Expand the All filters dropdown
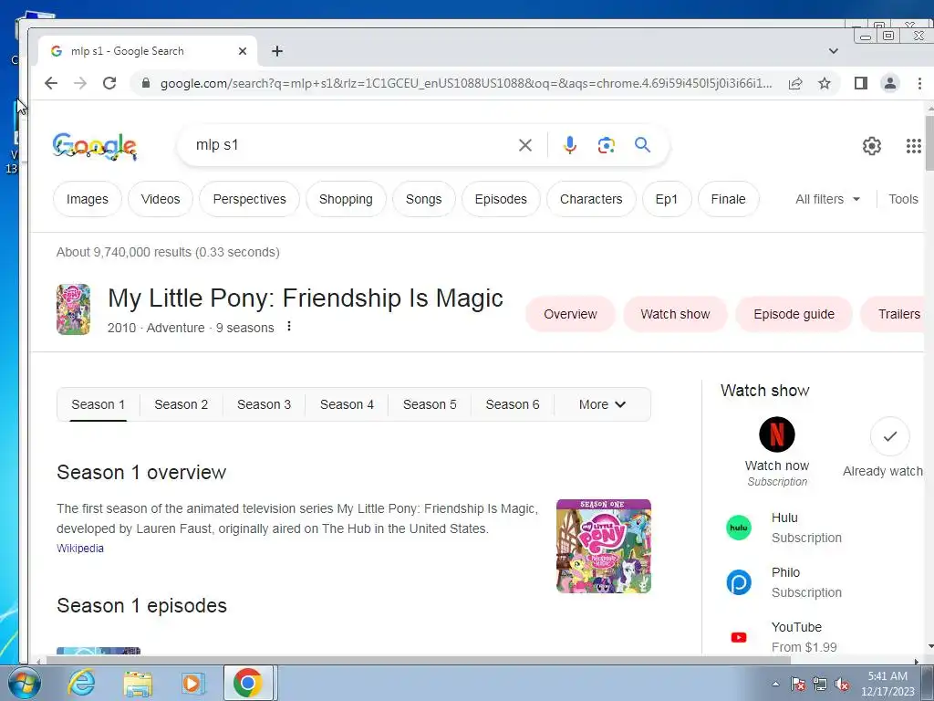Screen dimensions: 934x701 [x=827, y=199]
